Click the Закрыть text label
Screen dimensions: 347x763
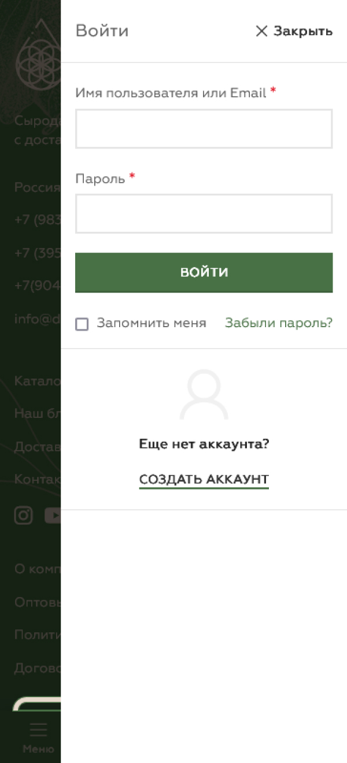click(303, 31)
